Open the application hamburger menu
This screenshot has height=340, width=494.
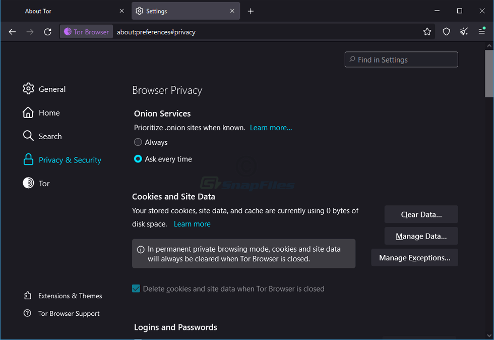481,31
